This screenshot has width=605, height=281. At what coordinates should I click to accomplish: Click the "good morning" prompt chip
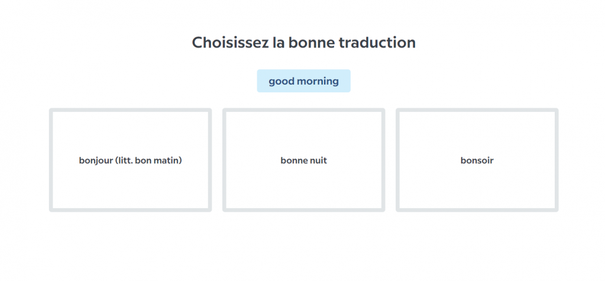(x=303, y=81)
